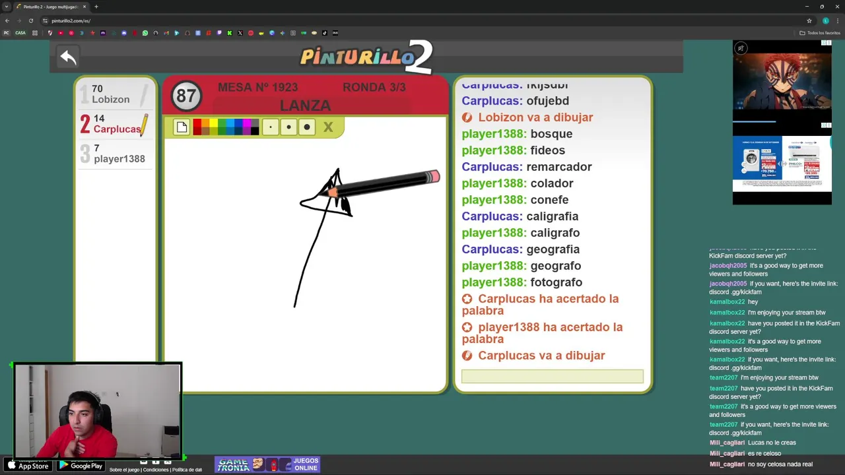This screenshot has height=475, width=845.
Task: Open the Kick bookmark icon
Action: click(230, 33)
